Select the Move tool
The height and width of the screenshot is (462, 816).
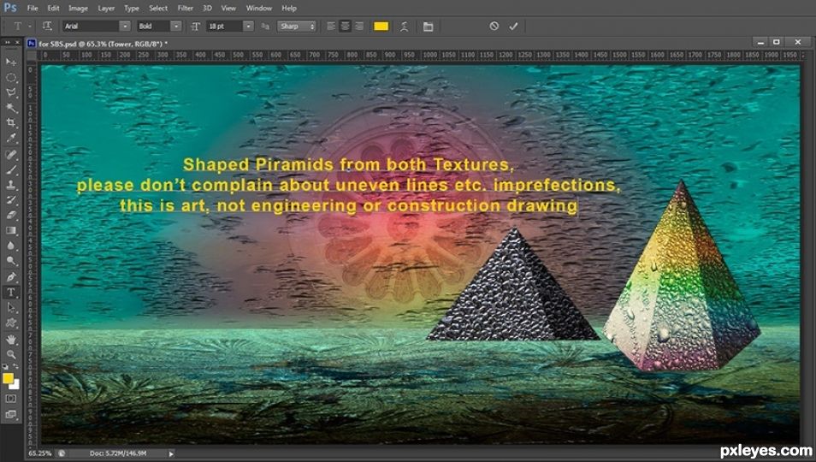[11, 62]
